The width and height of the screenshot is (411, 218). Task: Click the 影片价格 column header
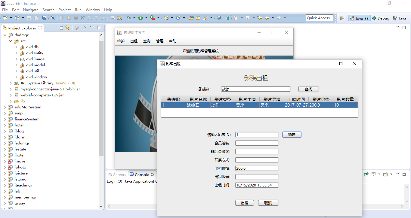[x=321, y=99]
